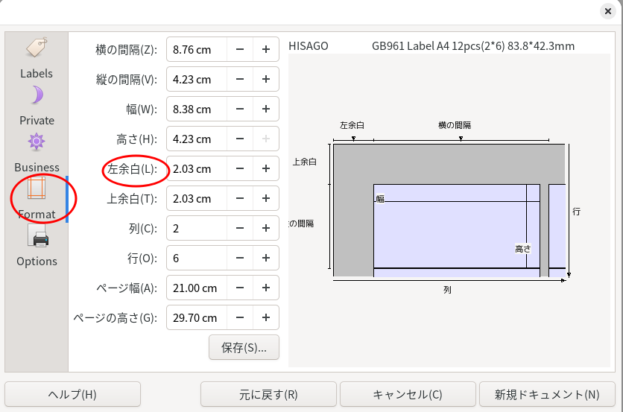The height and width of the screenshot is (412, 623).
Task: Increase page height ページの高さ with plus
Action: point(266,317)
